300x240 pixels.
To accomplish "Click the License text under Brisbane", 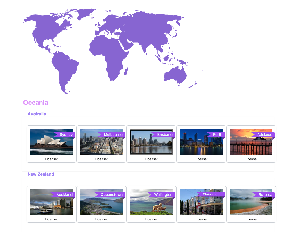I will 151,159.
